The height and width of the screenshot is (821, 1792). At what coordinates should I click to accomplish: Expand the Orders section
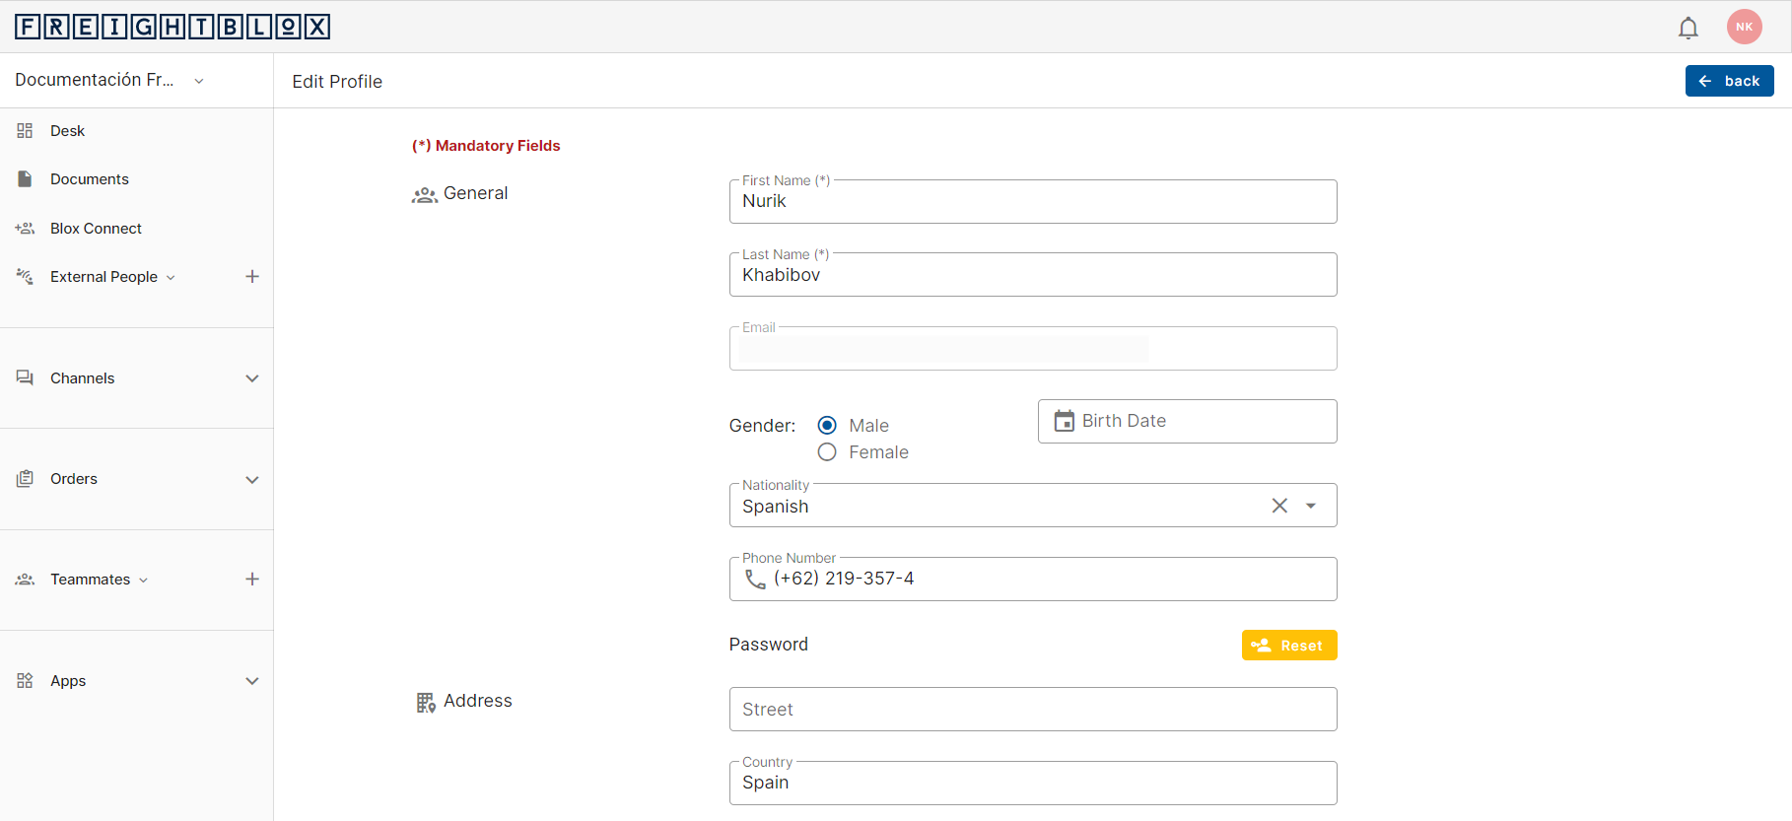point(252,480)
